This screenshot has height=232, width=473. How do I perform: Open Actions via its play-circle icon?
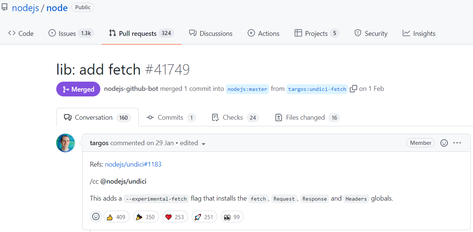coord(251,33)
